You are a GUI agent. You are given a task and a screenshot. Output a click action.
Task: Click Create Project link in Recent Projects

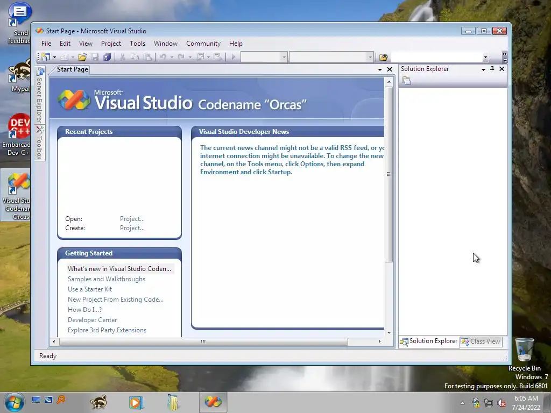(132, 228)
